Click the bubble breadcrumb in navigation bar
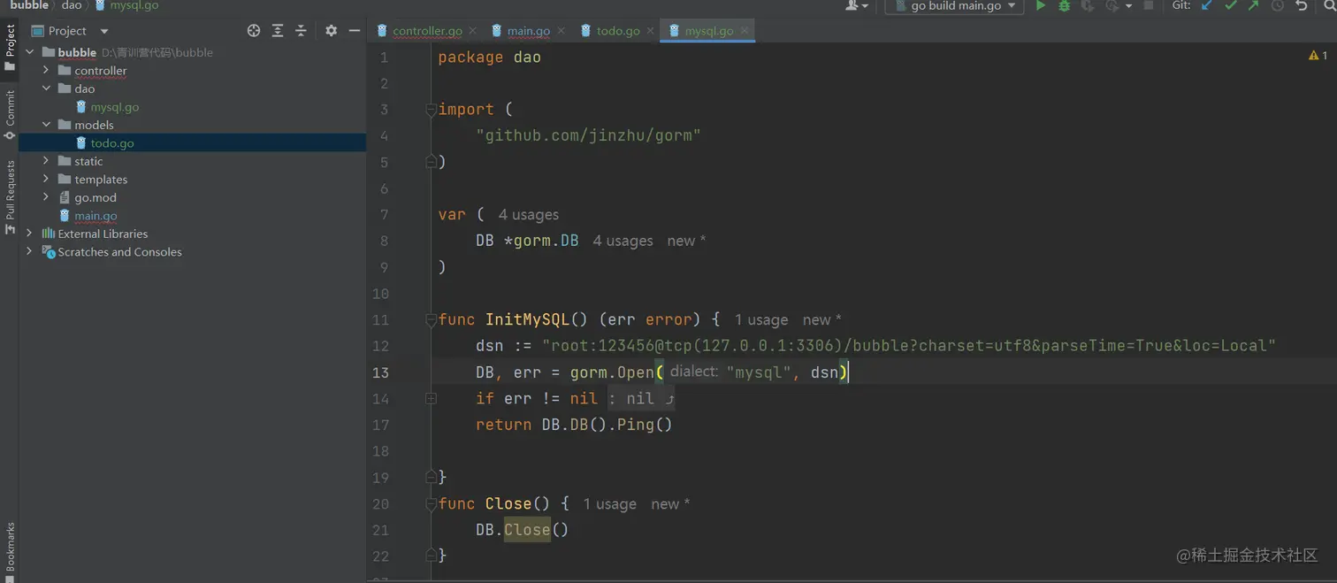This screenshot has width=1337, height=583. (29, 5)
